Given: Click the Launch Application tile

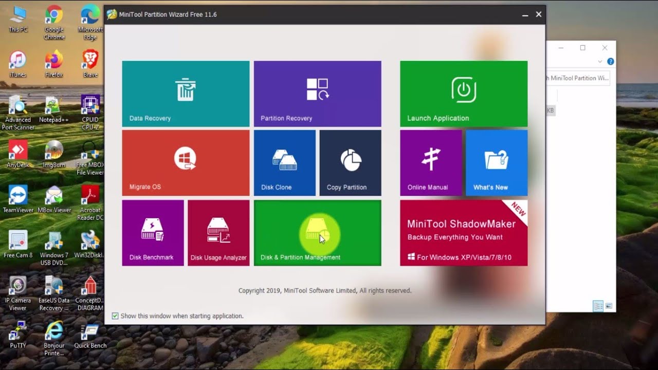Looking at the screenshot, I should point(464,94).
